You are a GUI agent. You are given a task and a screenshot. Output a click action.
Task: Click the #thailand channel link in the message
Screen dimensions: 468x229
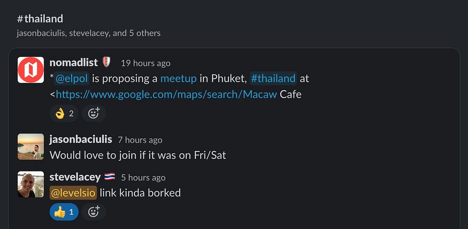point(273,79)
